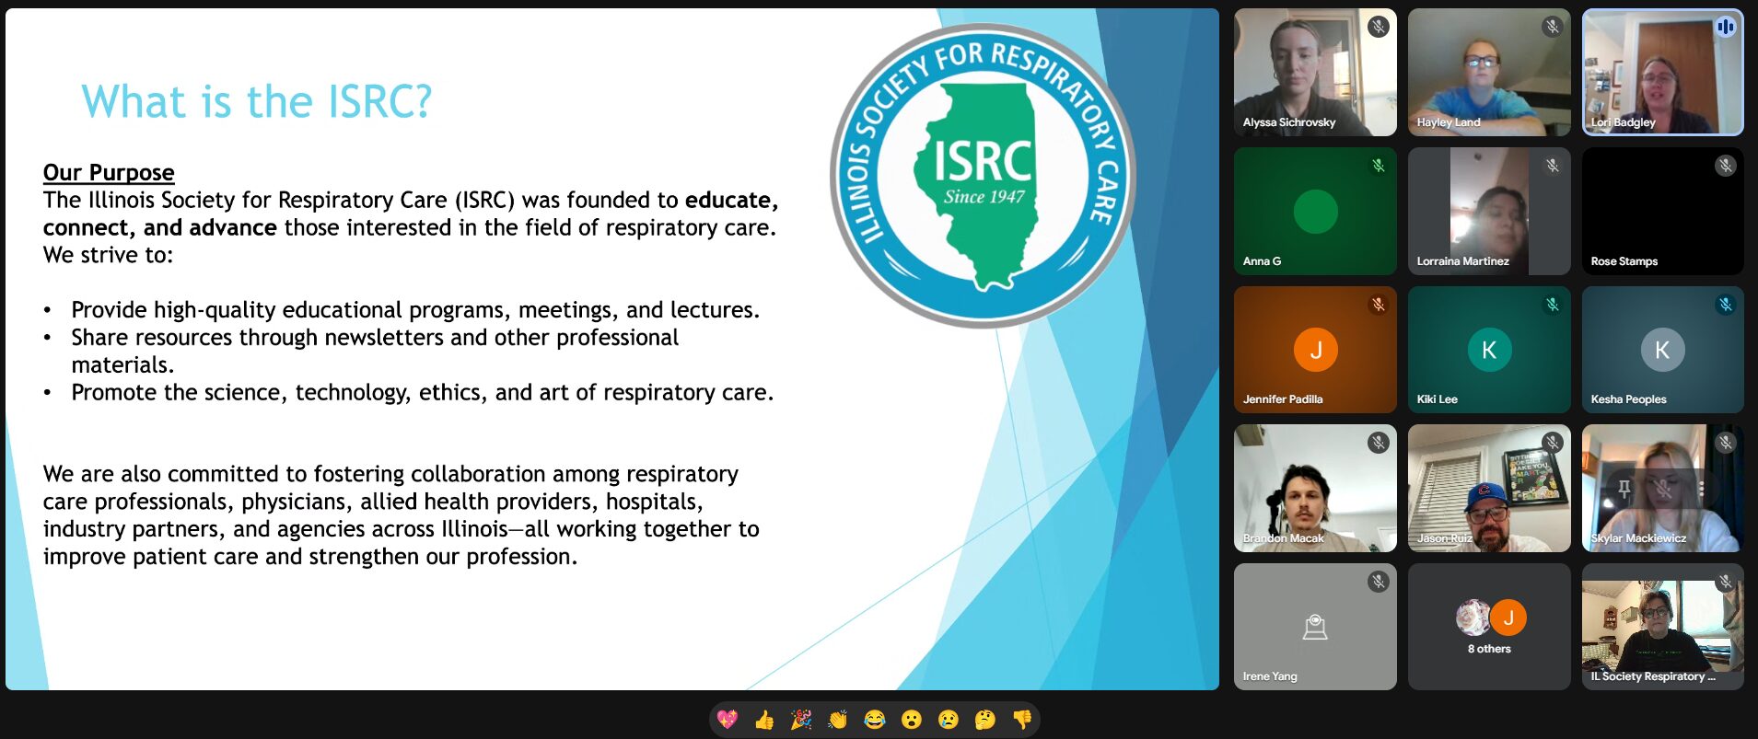Click the Anna G name label
Viewport: 1758px width, 739px height.
coord(1262,261)
